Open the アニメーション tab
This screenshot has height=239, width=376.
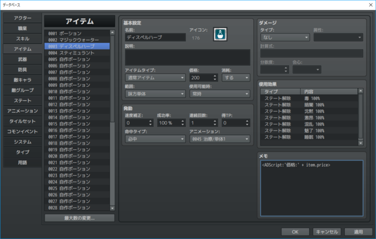point(22,111)
